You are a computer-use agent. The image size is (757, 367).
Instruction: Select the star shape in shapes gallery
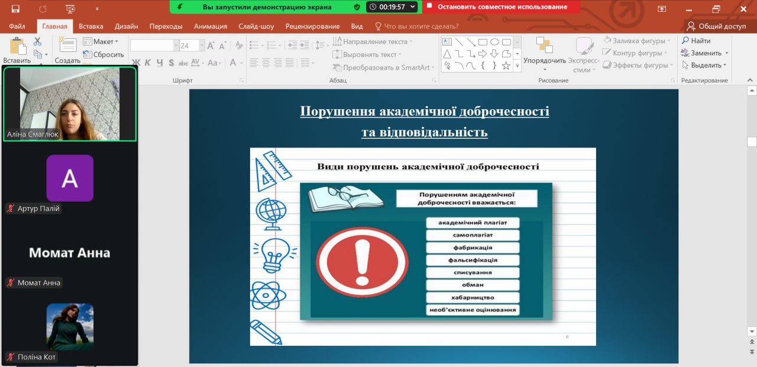(x=506, y=65)
